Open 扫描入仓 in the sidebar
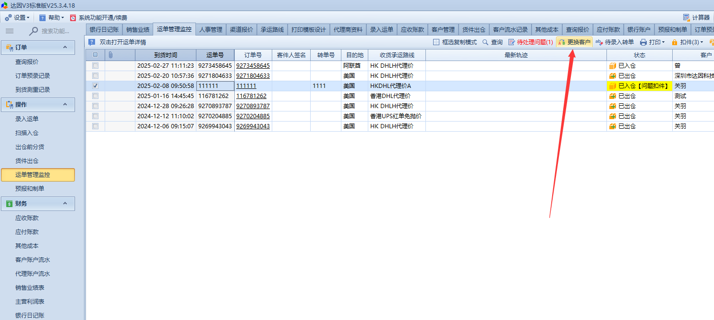This screenshot has width=714, height=320. (26, 133)
